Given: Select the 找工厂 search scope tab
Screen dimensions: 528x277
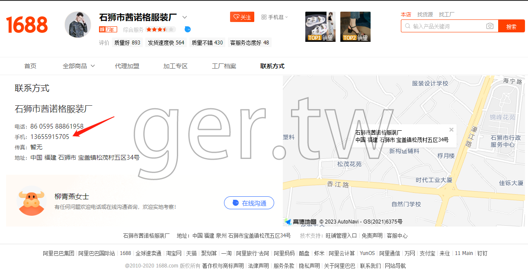Looking at the screenshot, I should pos(447,15).
